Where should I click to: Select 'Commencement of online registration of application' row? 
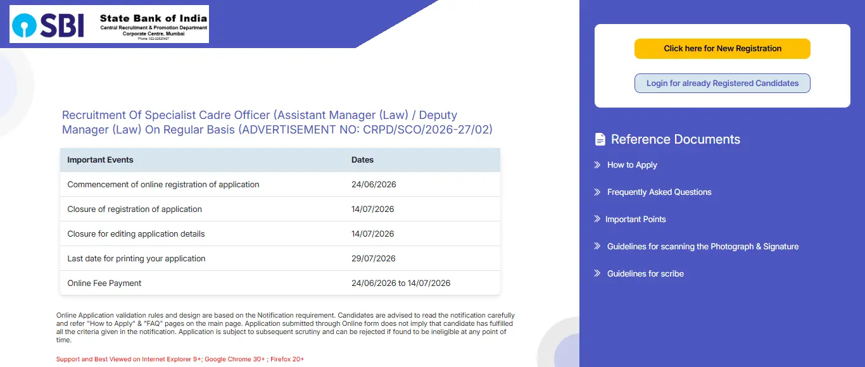pos(280,185)
